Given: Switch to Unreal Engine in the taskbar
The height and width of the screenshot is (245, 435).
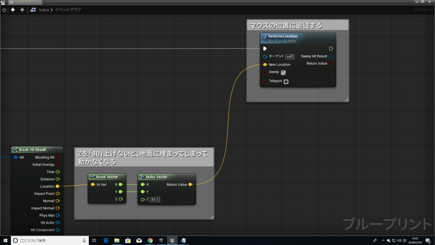Looking at the screenshot, I should pos(172,240).
